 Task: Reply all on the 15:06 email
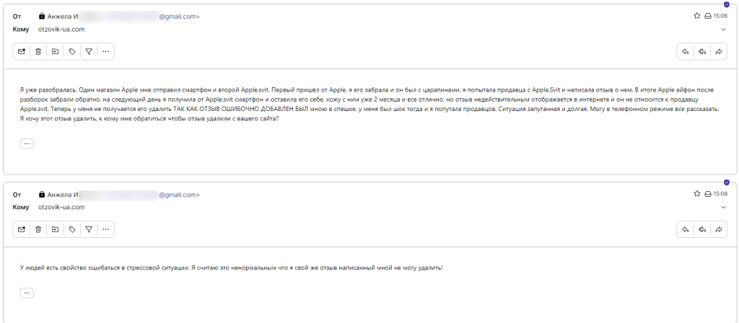(x=701, y=51)
